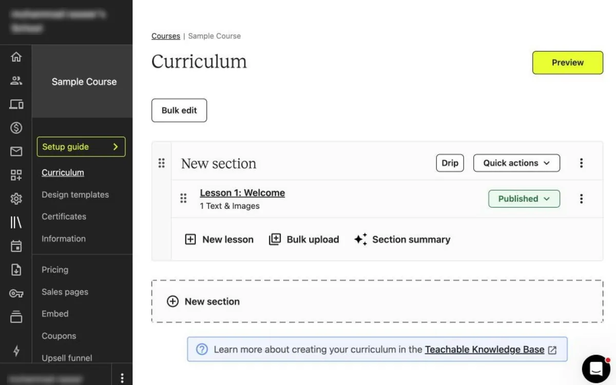Click the Sample Course sidebar header

click(x=84, y=82)
